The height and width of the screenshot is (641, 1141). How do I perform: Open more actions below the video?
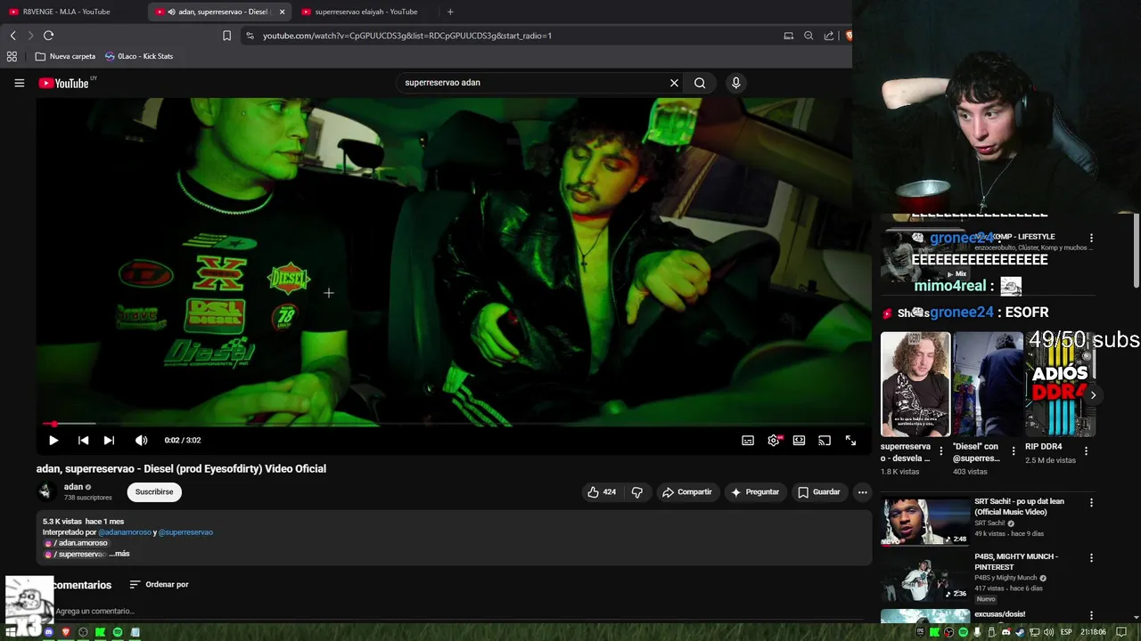tap(862, 491)
